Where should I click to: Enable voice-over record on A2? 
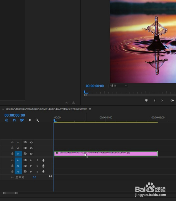point(43,166)
